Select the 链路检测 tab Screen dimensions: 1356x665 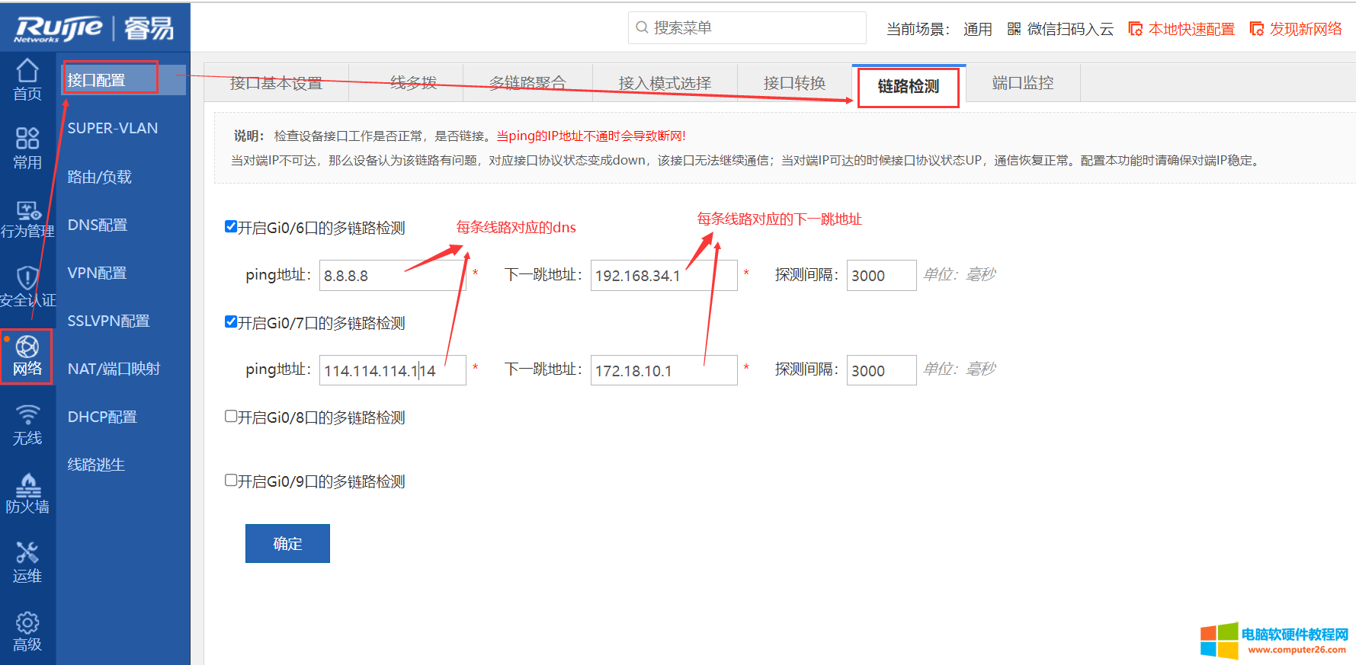[x=909, y=86]
